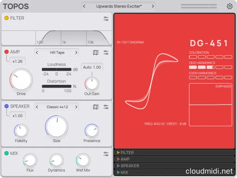Toggle the Speaker section blue power button
The width and height of the screenshot is (237, 178).
[7, 106]
